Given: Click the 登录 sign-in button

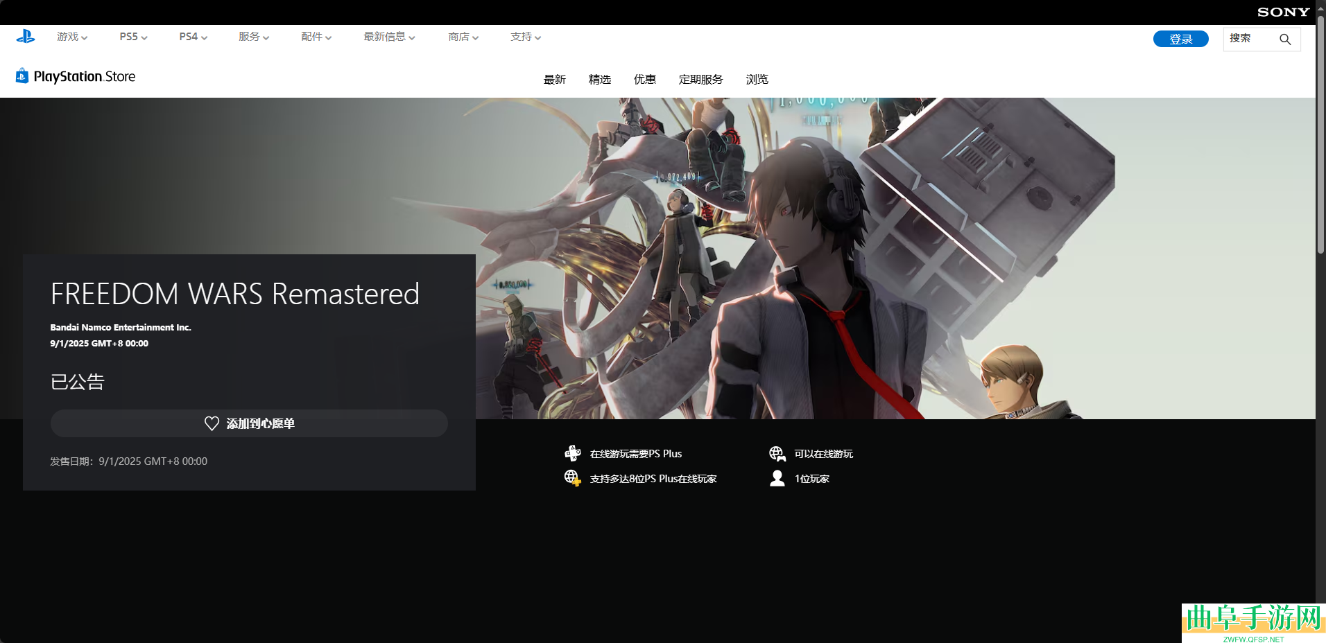Looking at the screenshot, I should (x=1181, y=39).
